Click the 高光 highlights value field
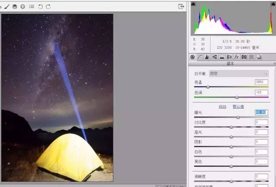The width and height of the screenshot is (276, 187). click(262, 132)
